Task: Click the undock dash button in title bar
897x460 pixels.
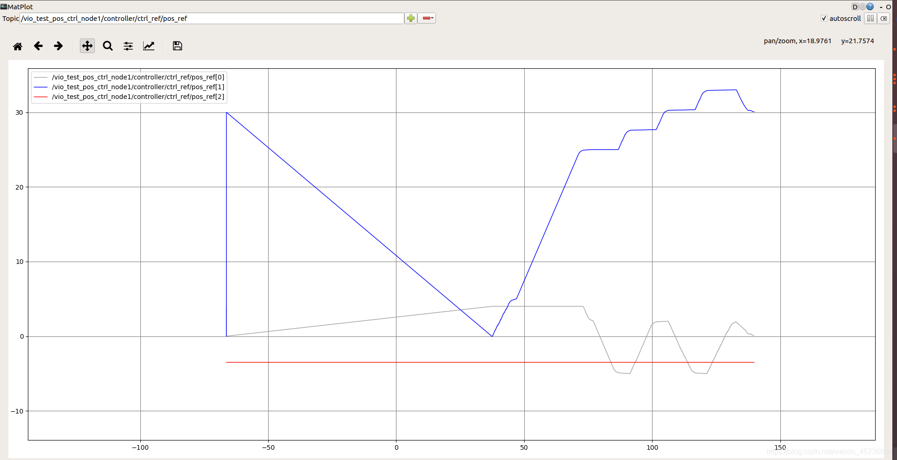Action: tap(881, 7)
